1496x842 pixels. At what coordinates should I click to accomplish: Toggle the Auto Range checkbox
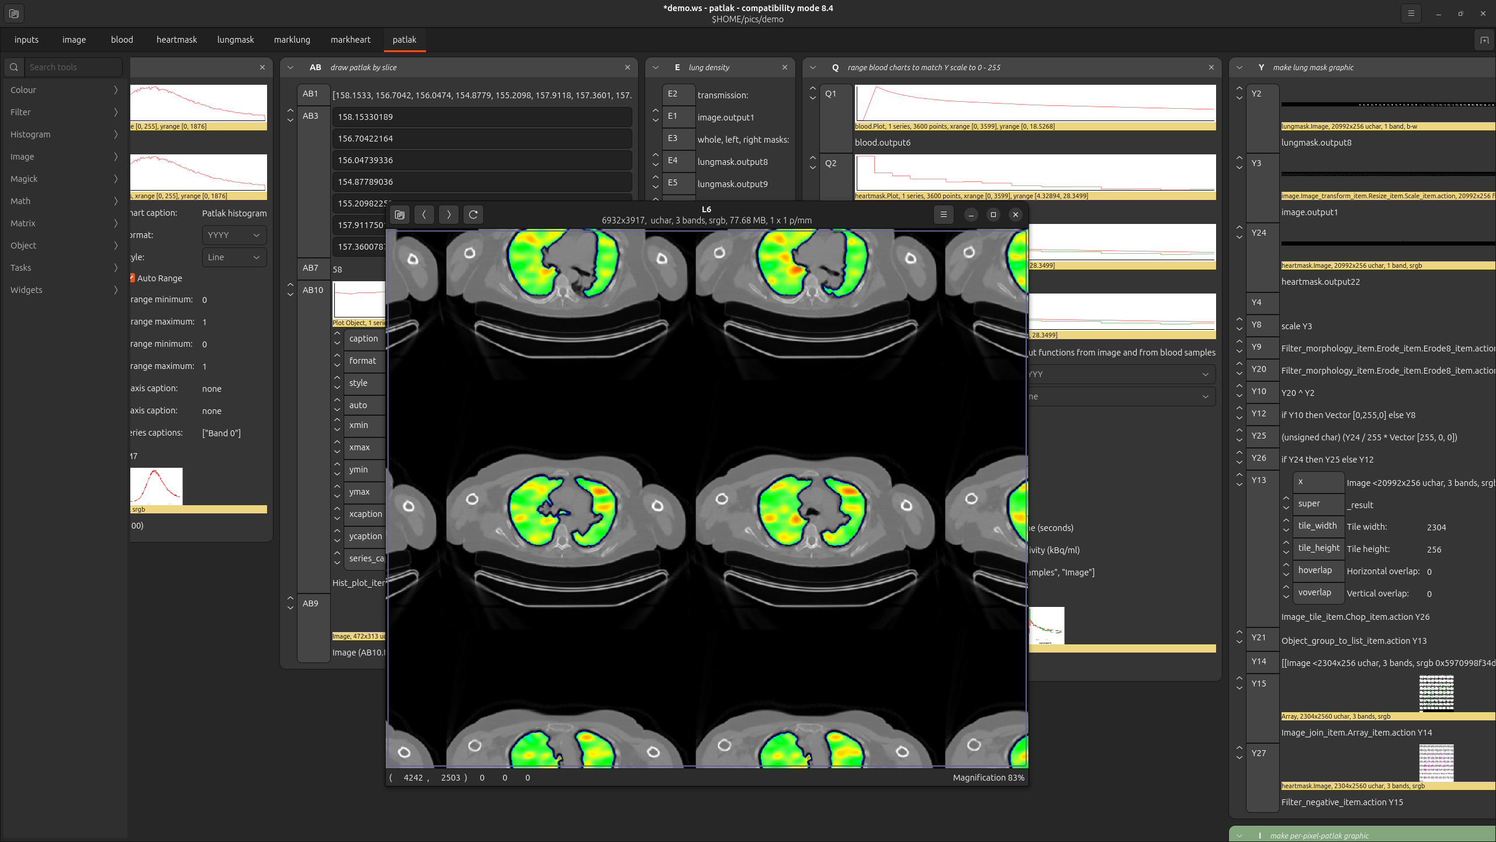pyautogui.click(x=133, y=278)
